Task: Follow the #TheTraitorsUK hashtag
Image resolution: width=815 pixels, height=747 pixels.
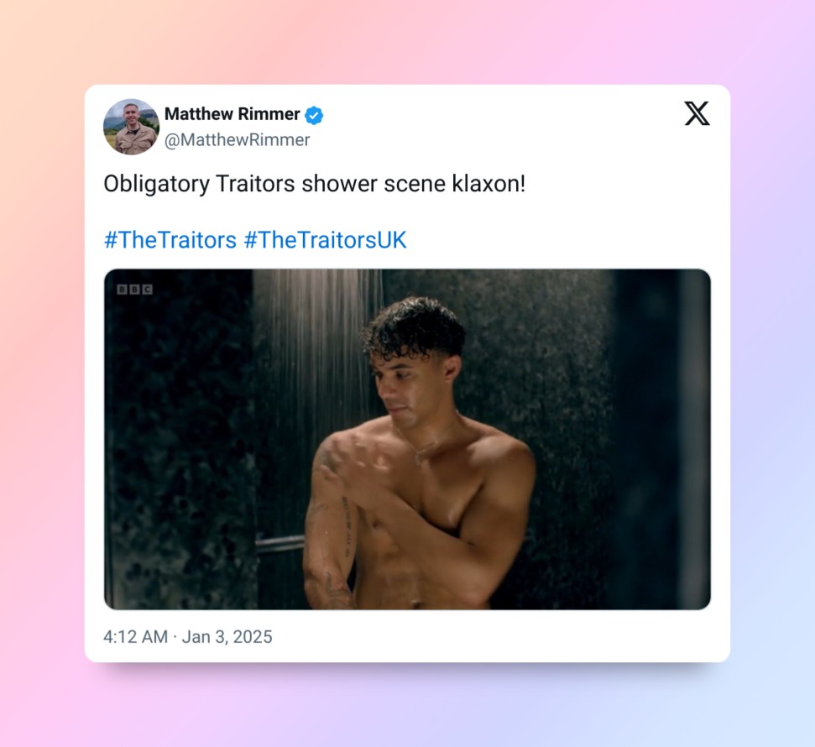Action: [x=326, y=240]
